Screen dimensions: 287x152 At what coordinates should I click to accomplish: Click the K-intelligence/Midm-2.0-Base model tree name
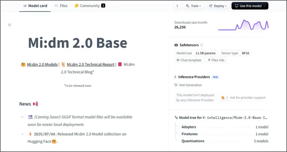pos(235,118)
